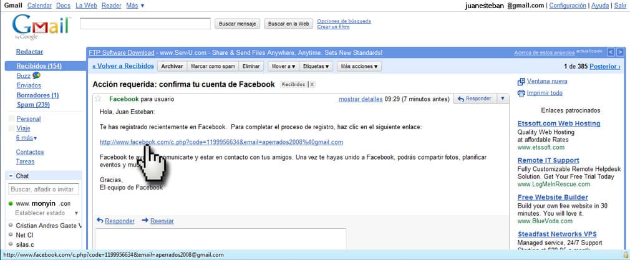Open the Más menu in top bar
Screen dimensions: 630x260
pos(135,6)
